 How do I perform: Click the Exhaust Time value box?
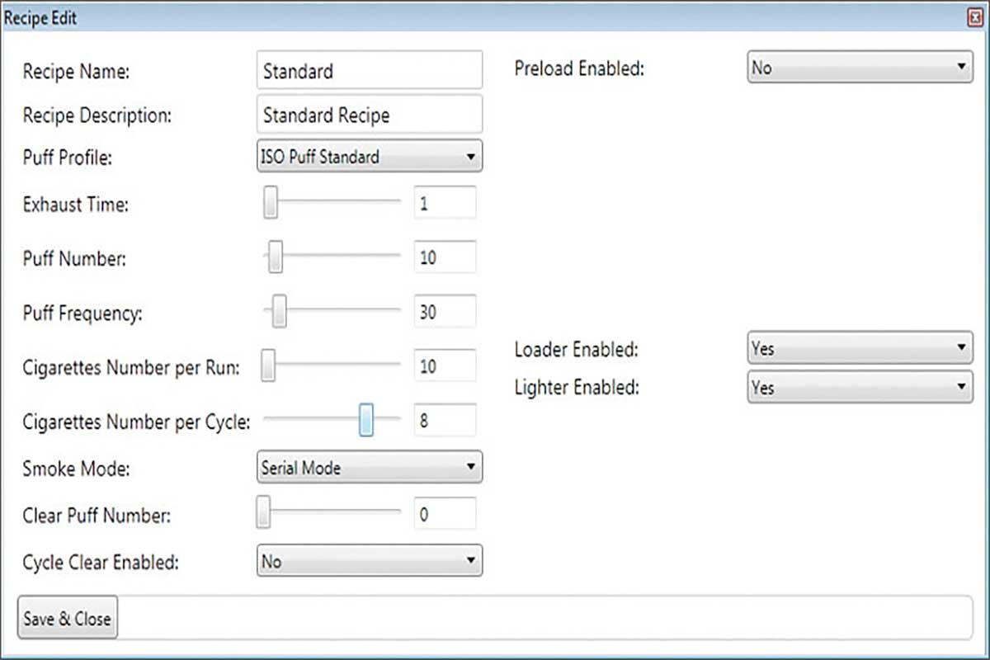tap(445, 203)
